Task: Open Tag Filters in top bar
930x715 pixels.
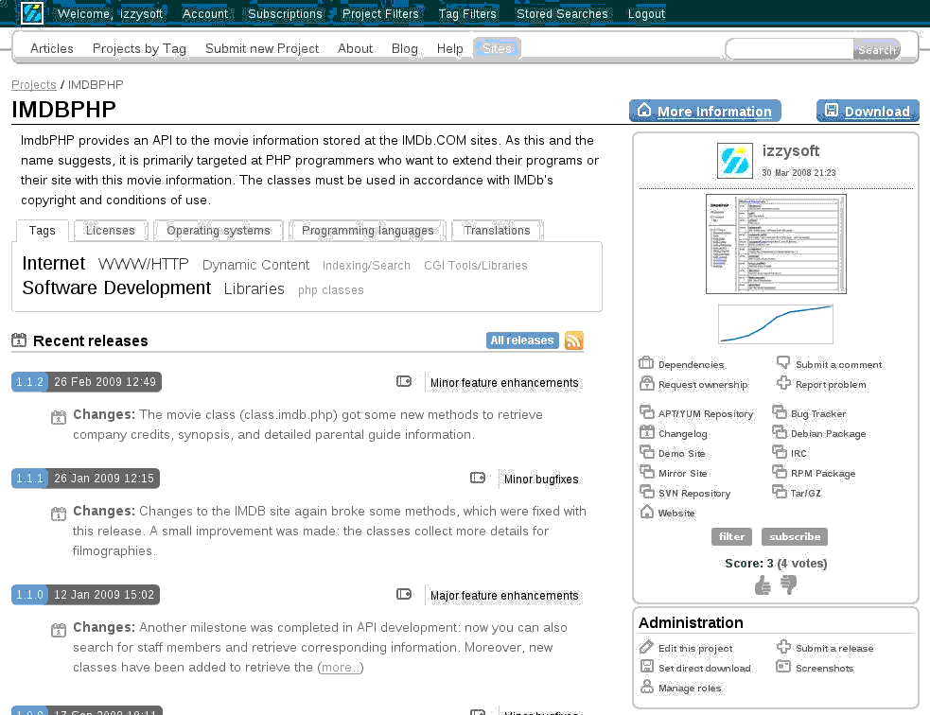Action: [x=467, y=13]
